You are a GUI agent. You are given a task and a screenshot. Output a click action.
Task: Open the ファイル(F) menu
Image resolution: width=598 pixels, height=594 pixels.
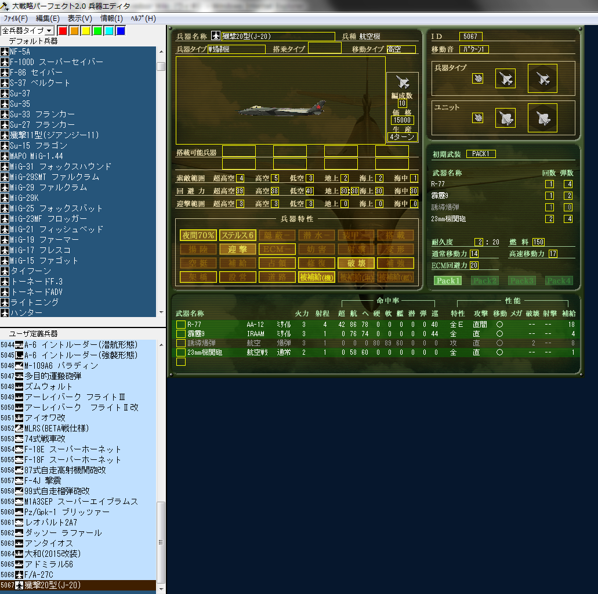click(x=16, y=19)
